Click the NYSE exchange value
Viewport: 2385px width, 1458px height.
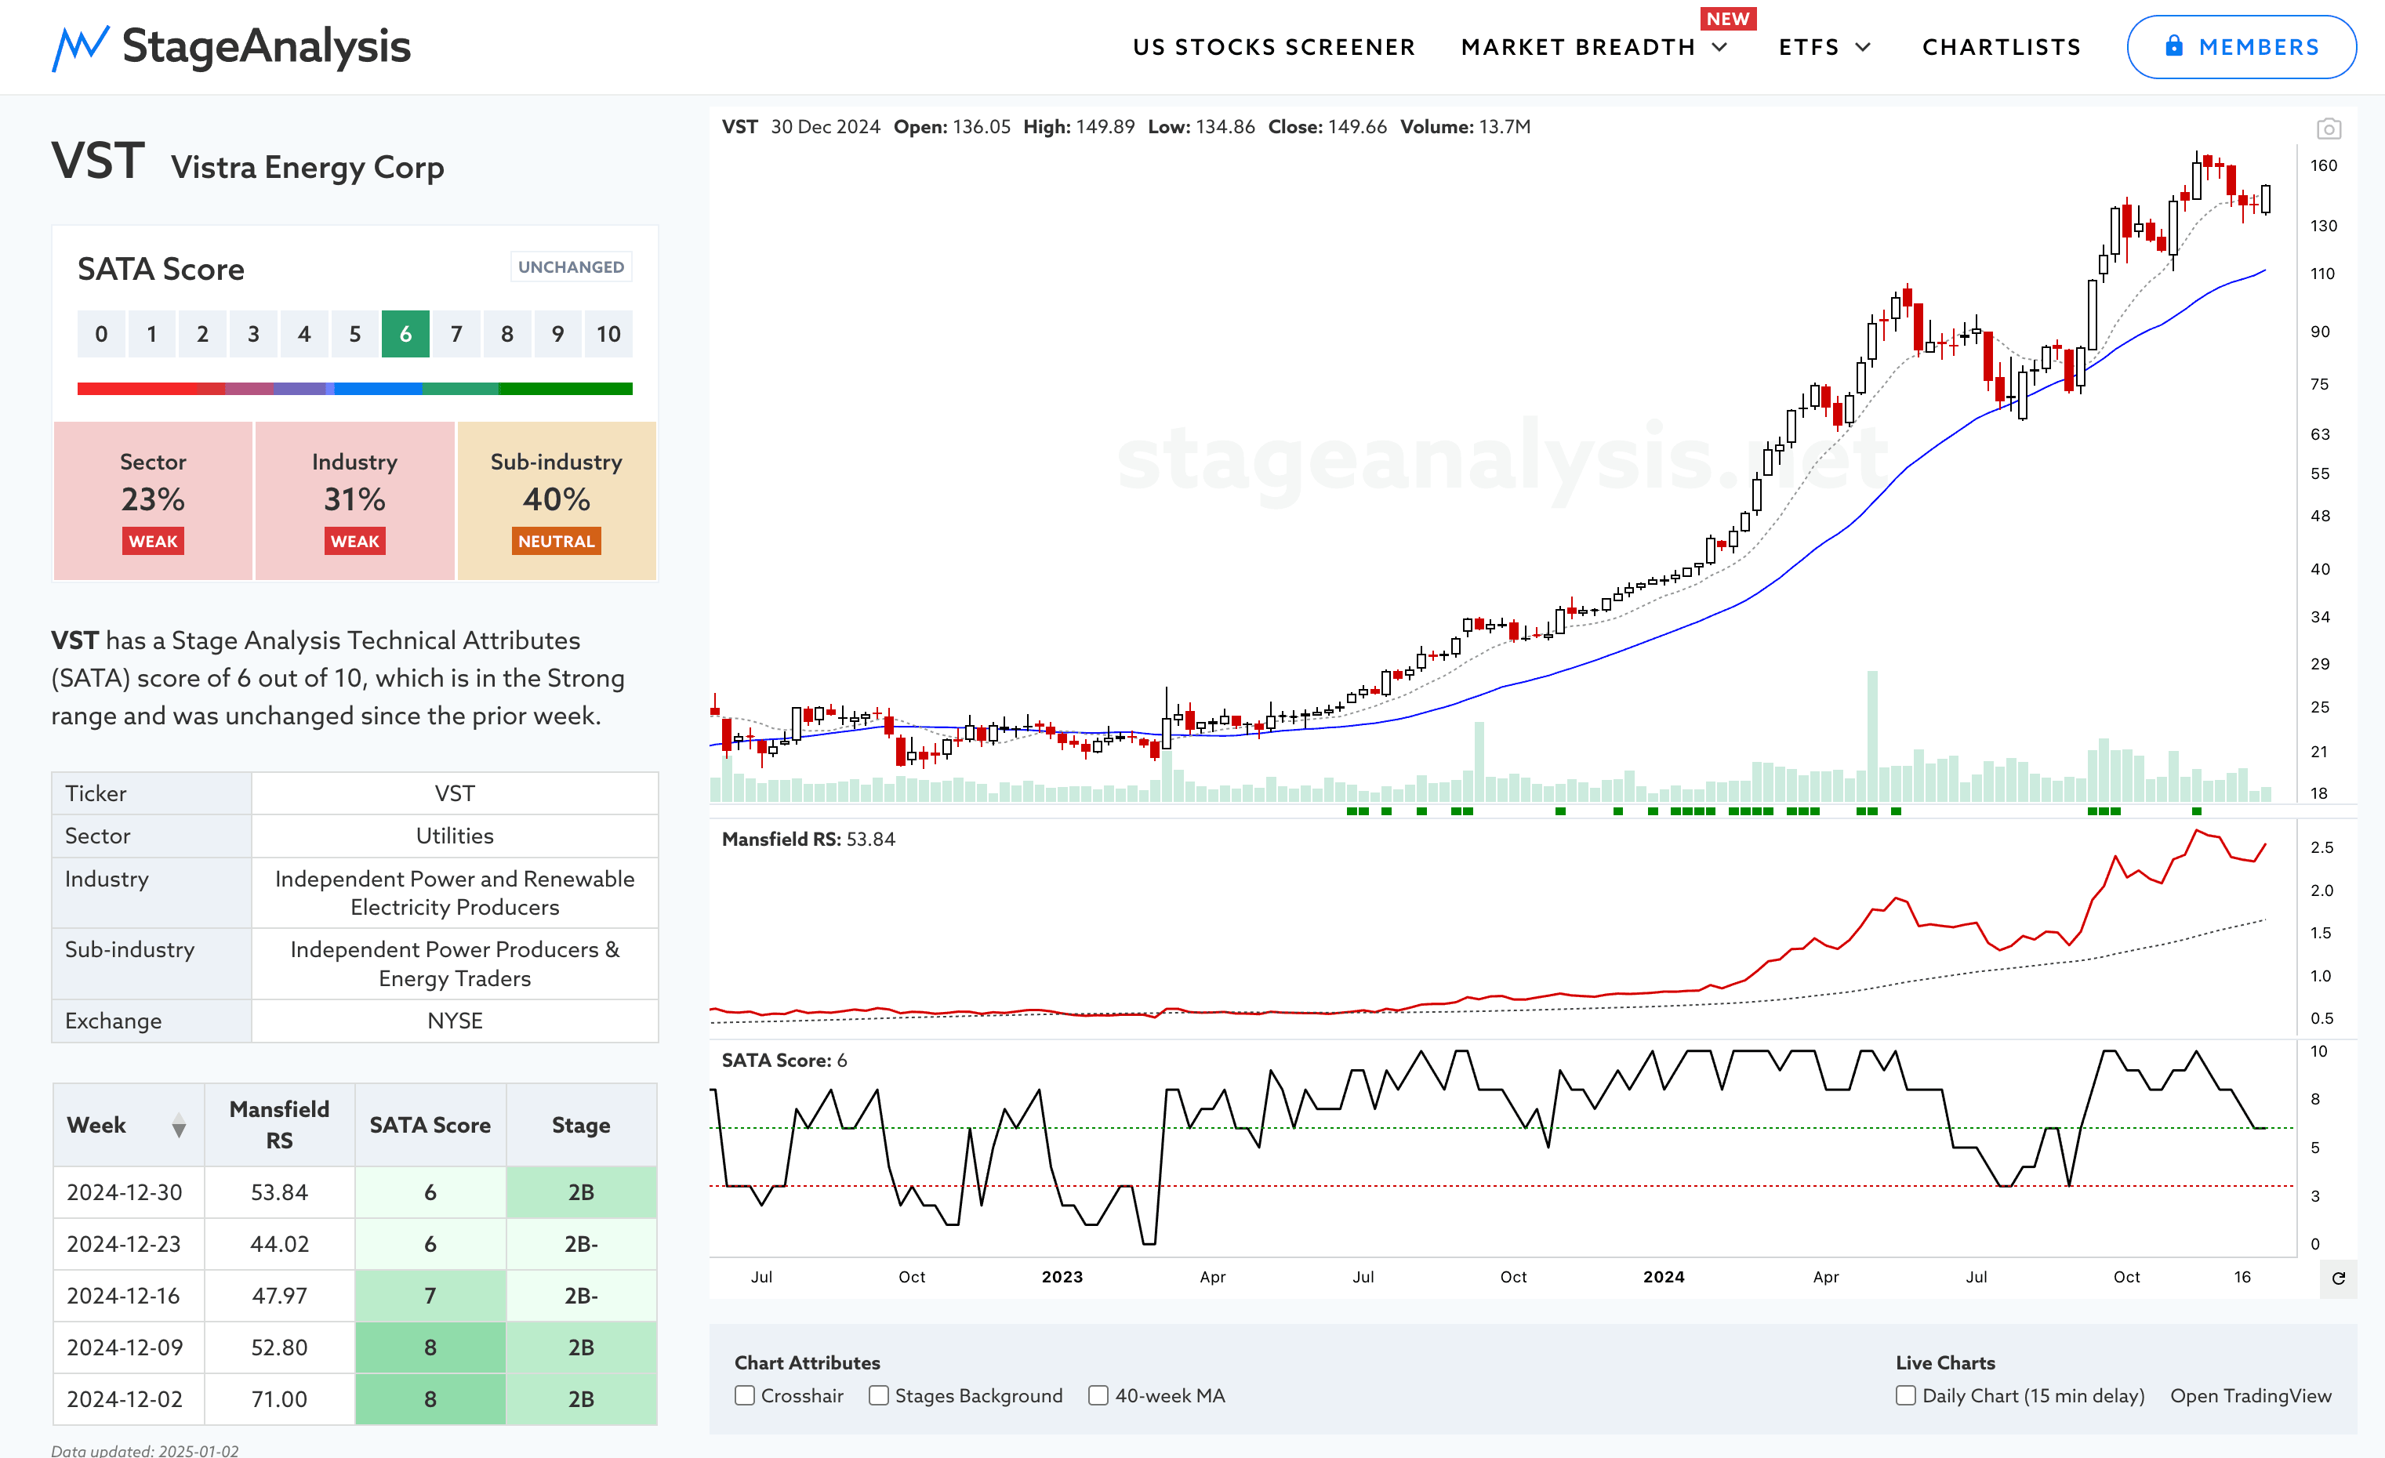[x=455, y=1021]
